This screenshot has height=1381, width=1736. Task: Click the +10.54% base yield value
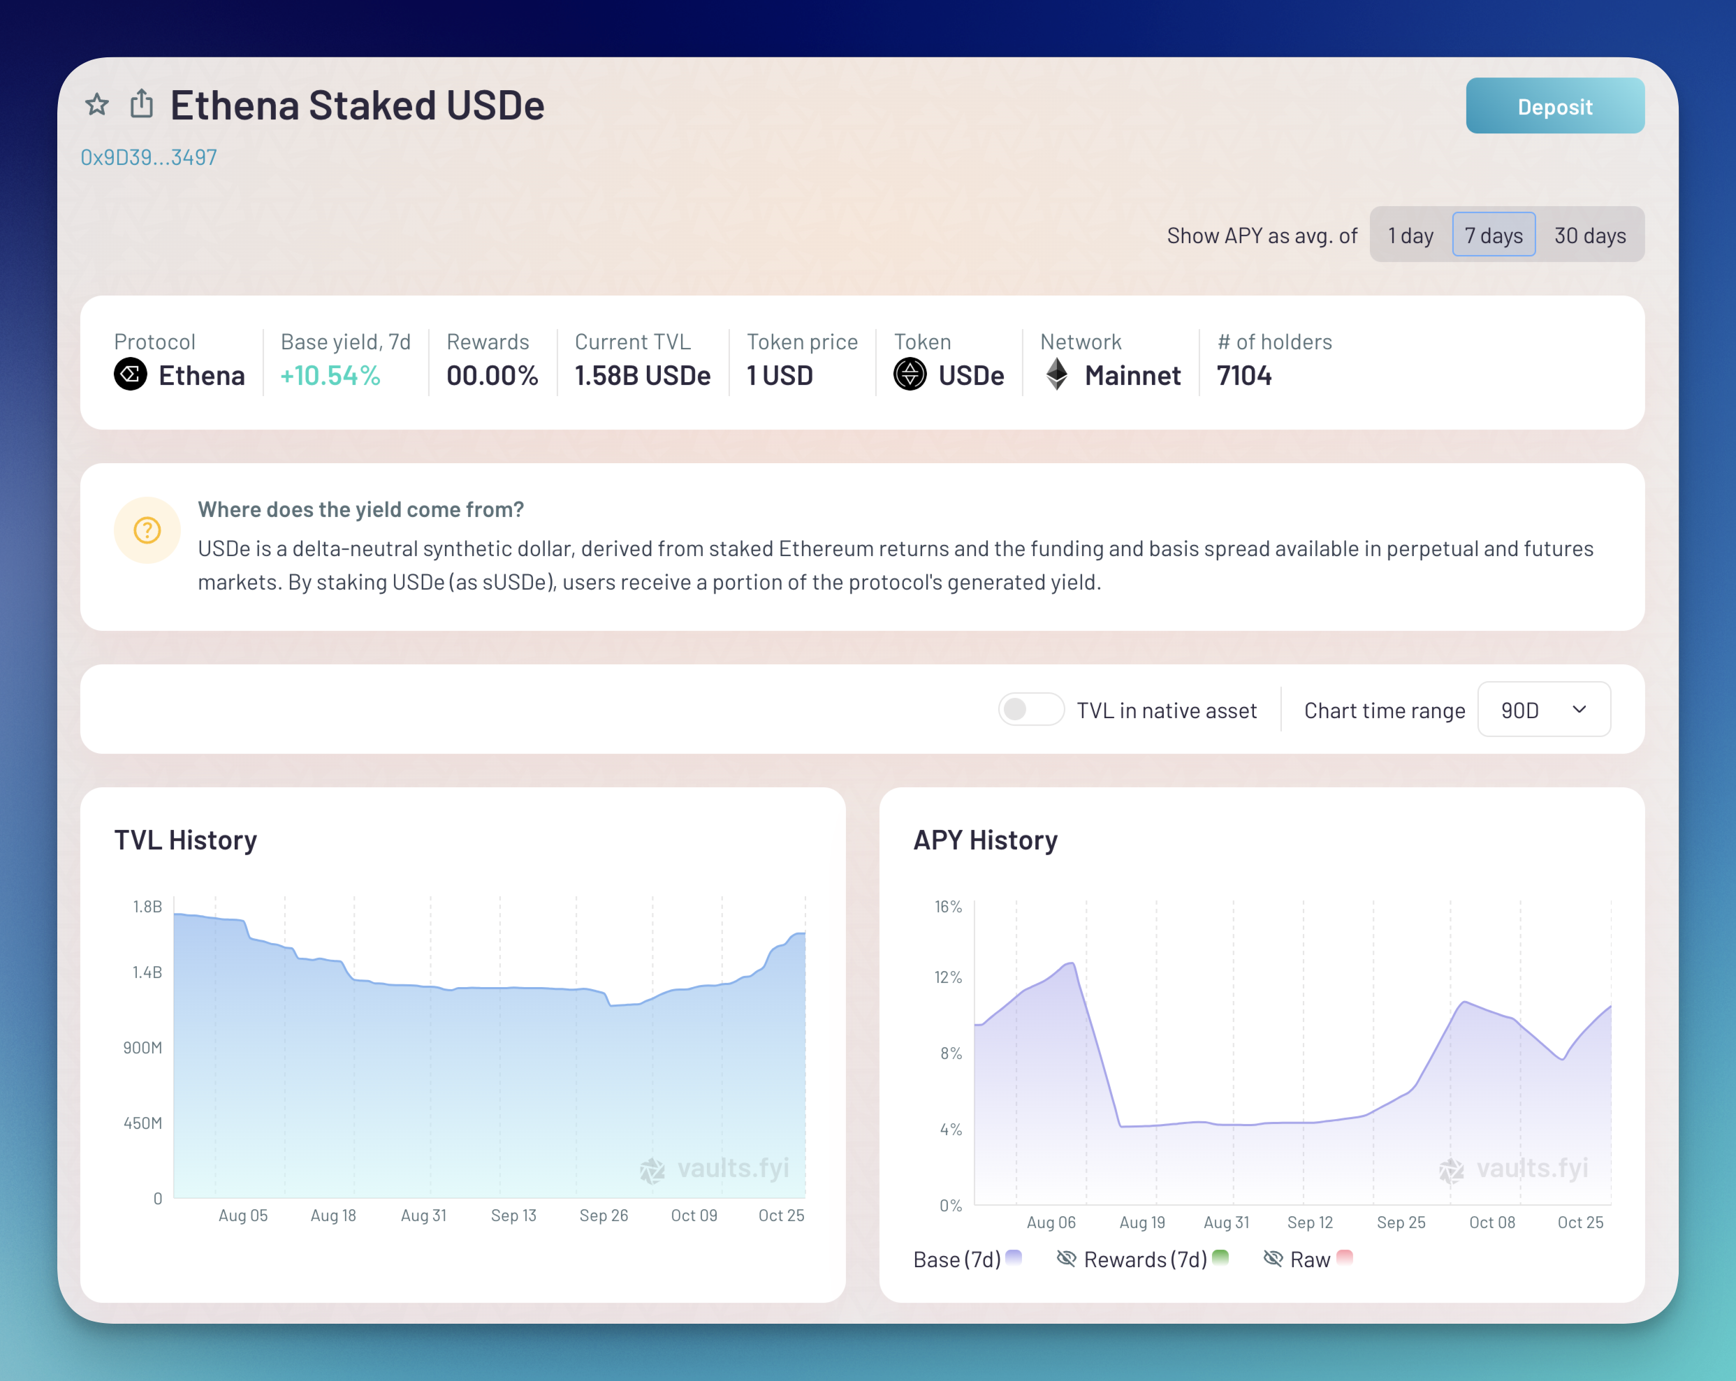point(330,375)
